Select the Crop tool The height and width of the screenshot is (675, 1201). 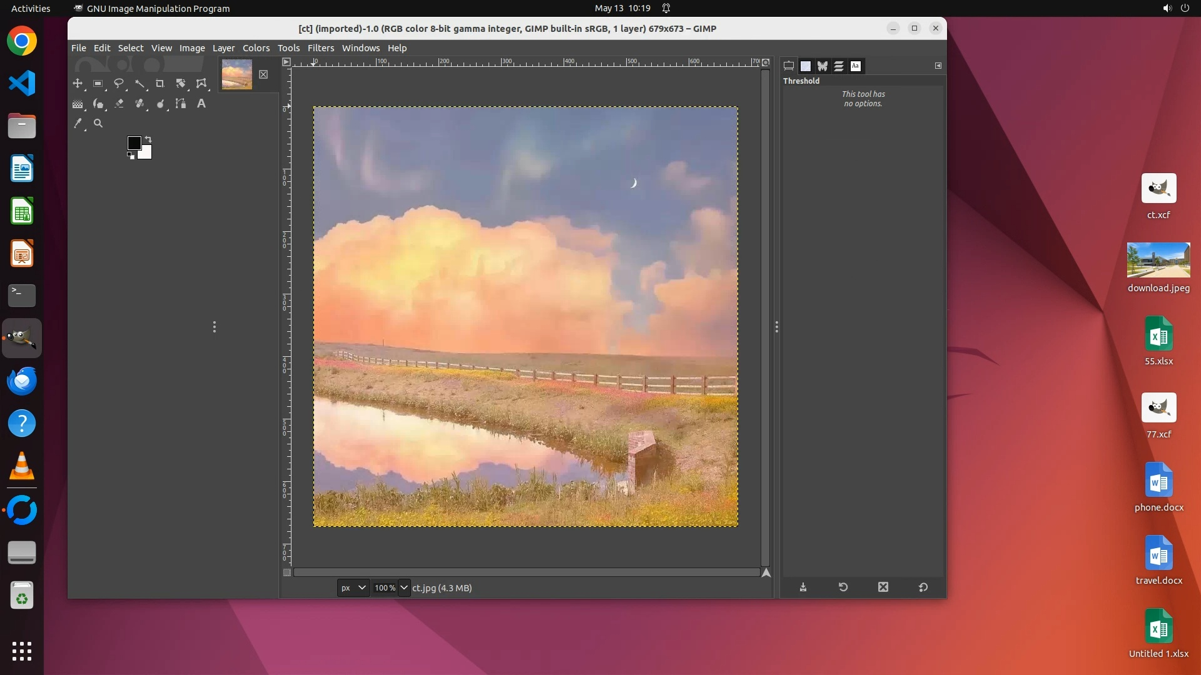pos(160,83)
